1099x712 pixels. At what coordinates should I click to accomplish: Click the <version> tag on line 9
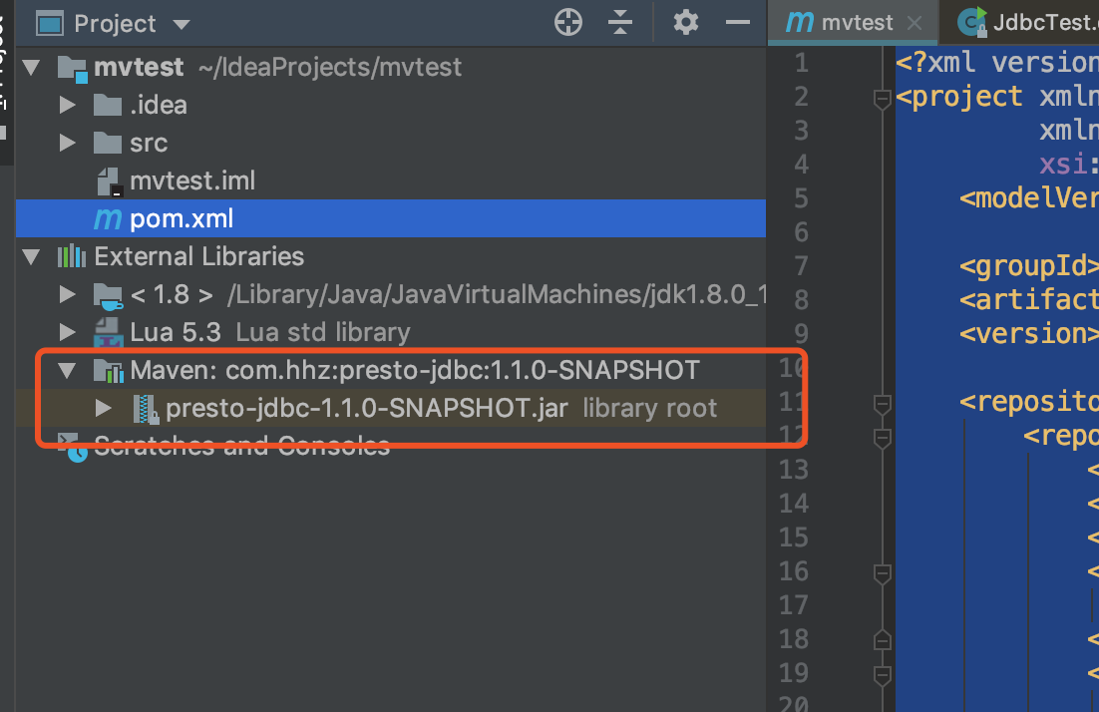pyautogui.click(x=1029, y=334)
